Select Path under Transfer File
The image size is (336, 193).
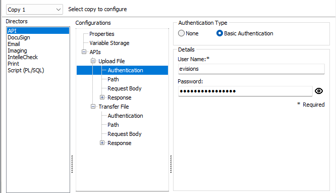[113, 125]
